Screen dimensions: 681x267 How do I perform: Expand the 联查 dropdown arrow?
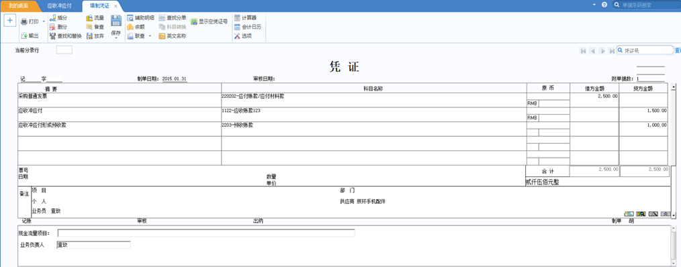tap(150, 36)
